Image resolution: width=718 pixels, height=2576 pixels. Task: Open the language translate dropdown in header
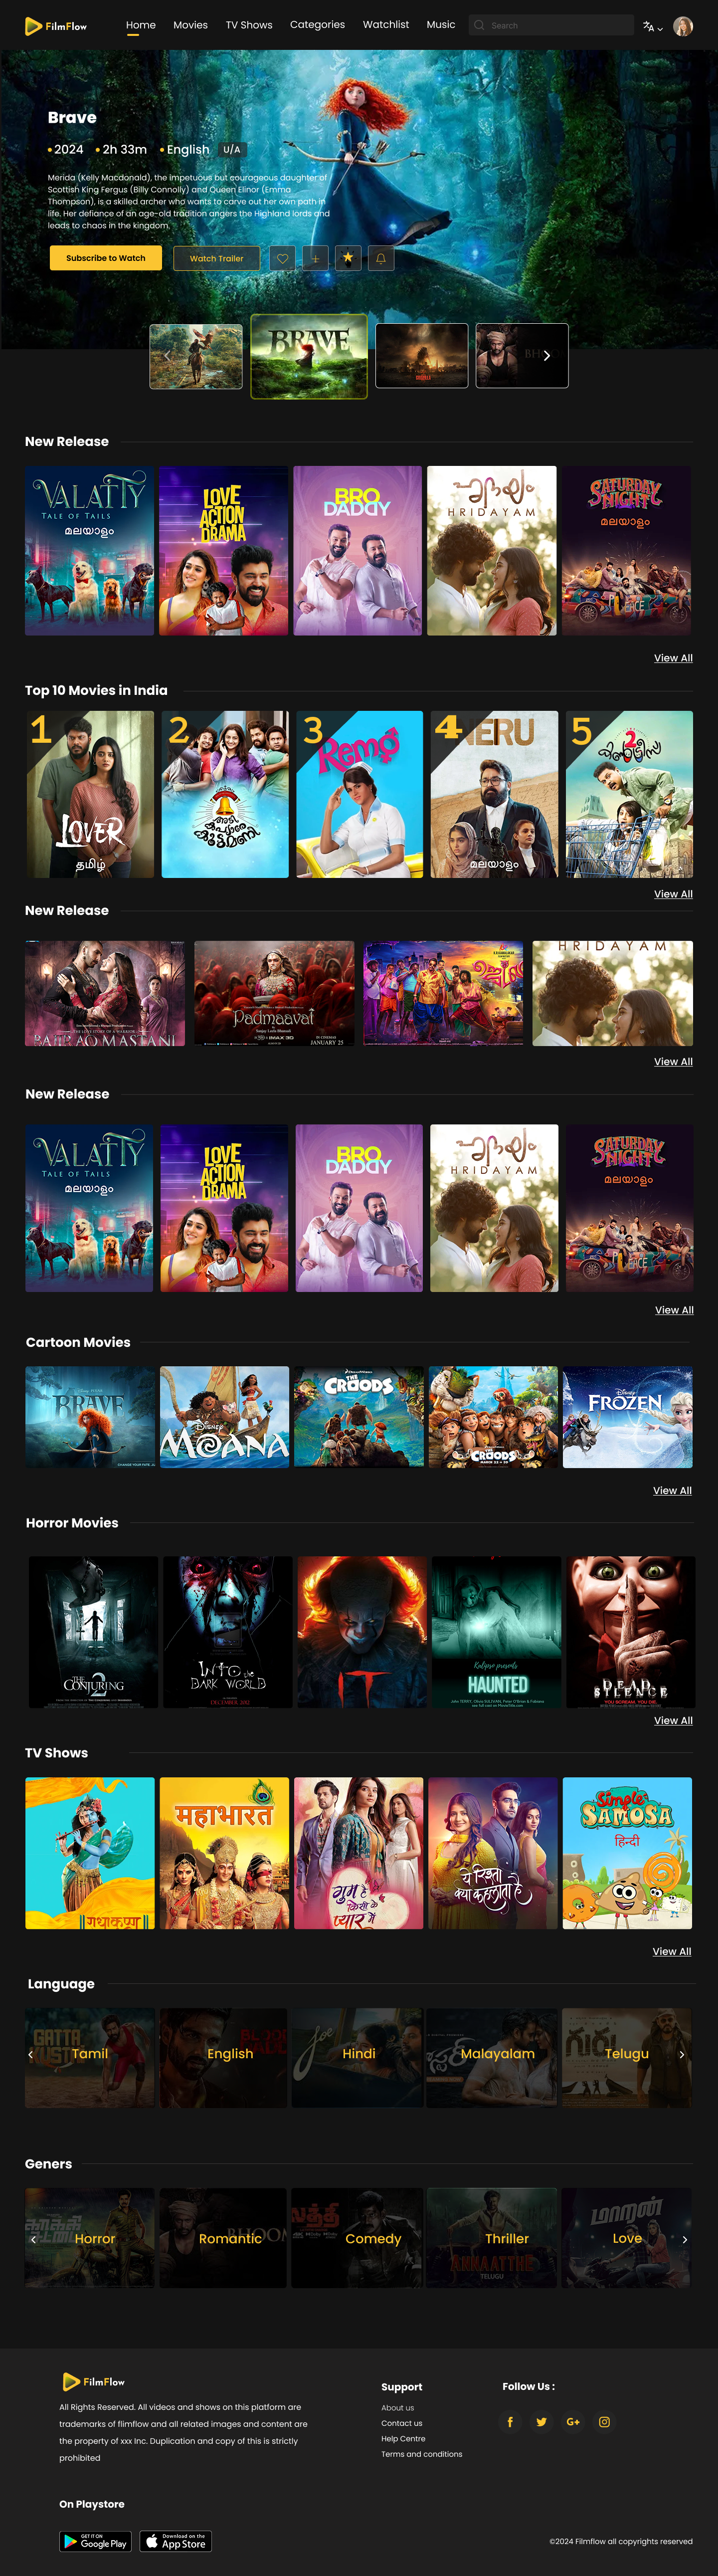coord(652,26)
